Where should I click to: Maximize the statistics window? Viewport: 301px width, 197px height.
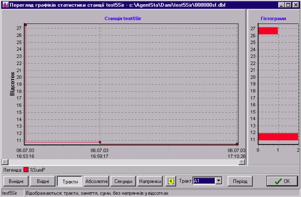tap(288, 5)
